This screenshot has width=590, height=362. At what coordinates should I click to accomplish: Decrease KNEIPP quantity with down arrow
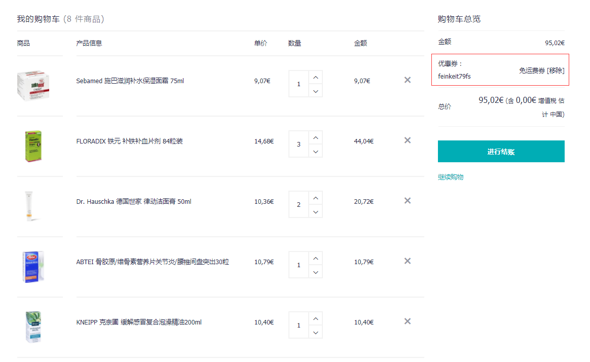coord(316,333)
